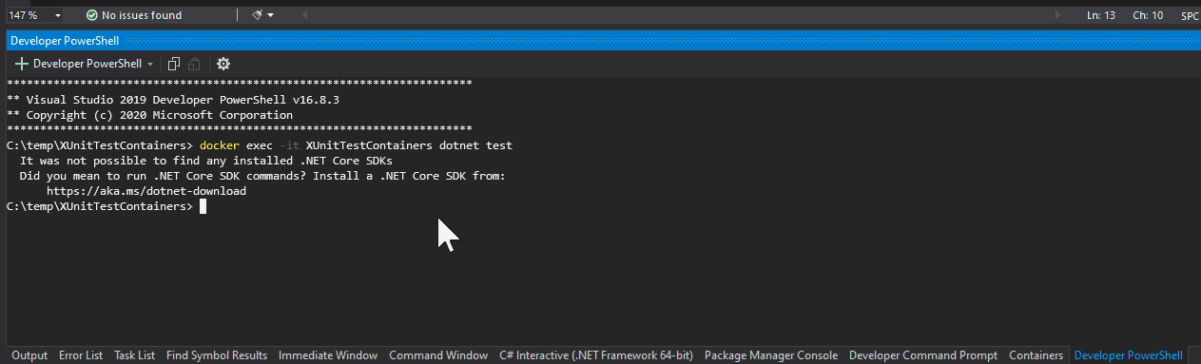Viewport: 1201px width, 364px height.
Task: Expand the 147 % zoom dropdown
Action: (58, 15)
